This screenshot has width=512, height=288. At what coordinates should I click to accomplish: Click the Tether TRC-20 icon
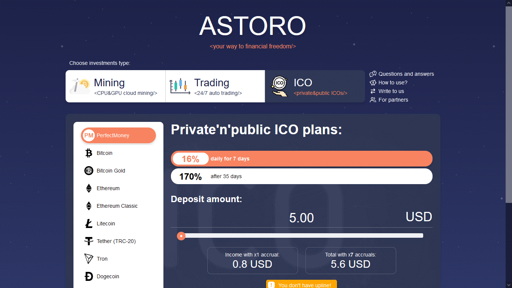click(89, 241)
